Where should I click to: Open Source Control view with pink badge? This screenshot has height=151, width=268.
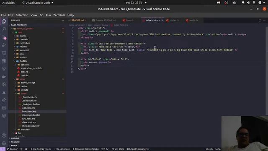4,37
